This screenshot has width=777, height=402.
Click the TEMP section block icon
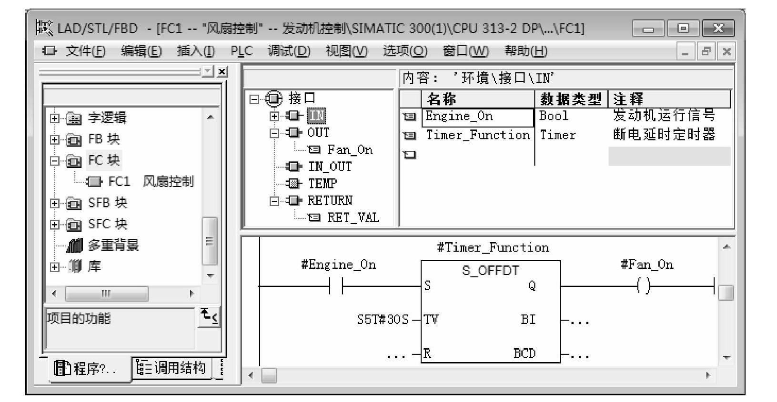pos(293,183)
